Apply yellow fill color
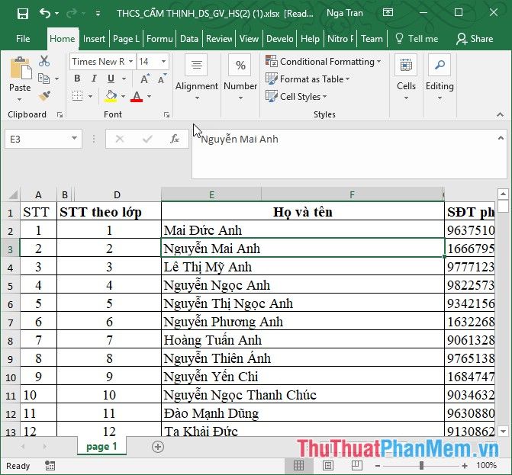The height and width of the screenshot is (475, 512). click(x=111, y=96)
